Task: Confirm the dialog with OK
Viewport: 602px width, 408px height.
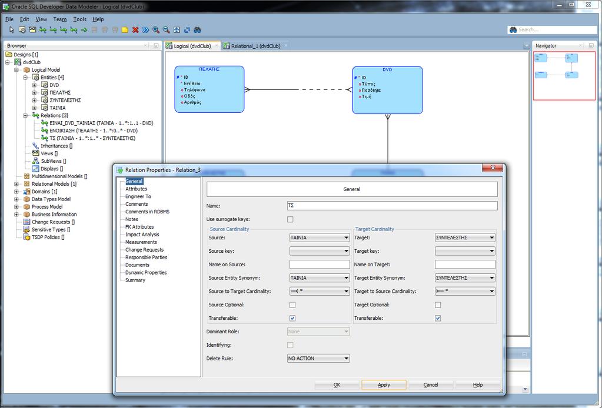Action: point(337,385)
